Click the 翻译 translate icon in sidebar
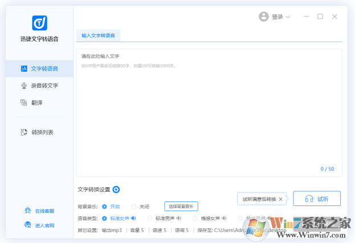 [x=24, y=102]
